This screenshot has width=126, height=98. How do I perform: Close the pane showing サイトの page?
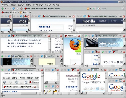click(x=61, y=56)
